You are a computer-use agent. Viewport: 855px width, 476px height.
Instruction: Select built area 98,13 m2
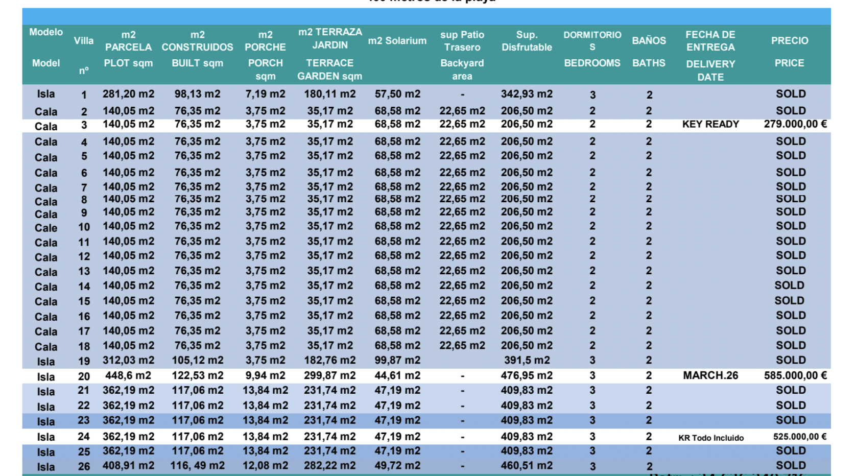tap(197, 94)
